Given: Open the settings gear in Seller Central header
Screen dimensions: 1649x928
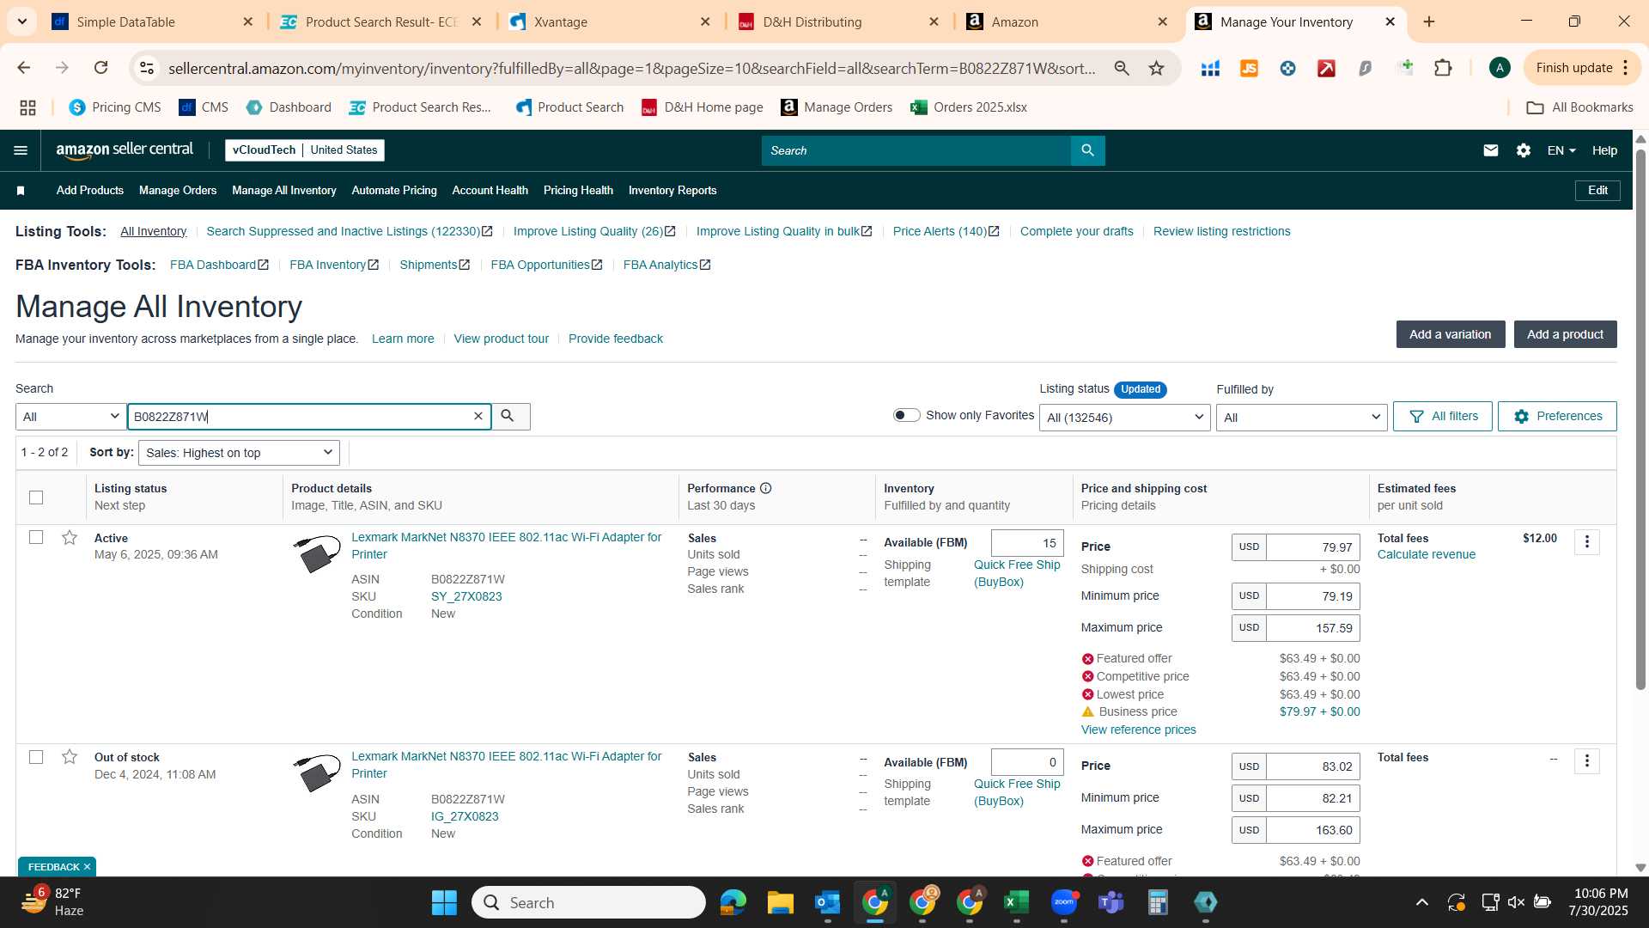Looking at the screenshot, I should click(1524, 150).
